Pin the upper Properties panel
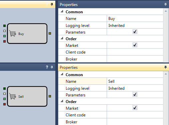 point(165,4)
